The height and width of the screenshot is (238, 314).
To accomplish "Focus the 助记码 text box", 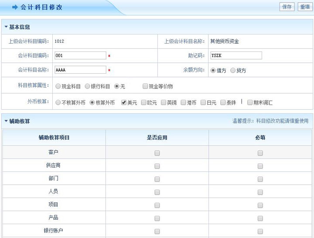I will click(235, 55).
